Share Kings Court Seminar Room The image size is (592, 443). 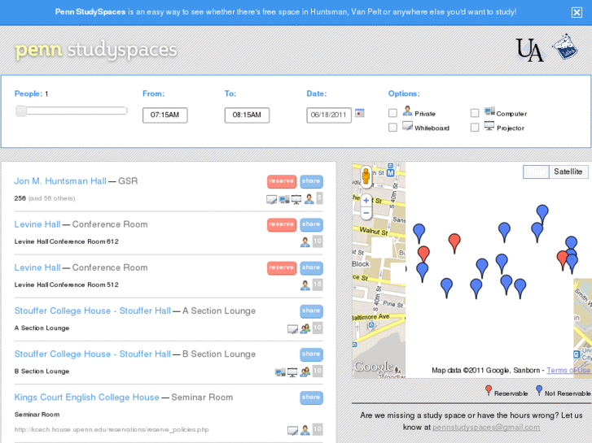tap(311, 397)
